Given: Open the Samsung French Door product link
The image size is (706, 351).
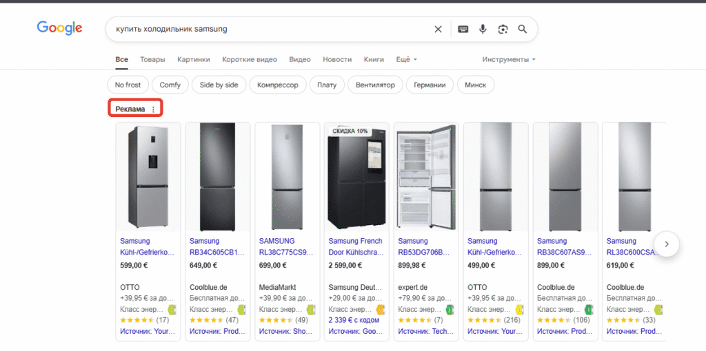Looking at the screenshot, I should 355,246.
